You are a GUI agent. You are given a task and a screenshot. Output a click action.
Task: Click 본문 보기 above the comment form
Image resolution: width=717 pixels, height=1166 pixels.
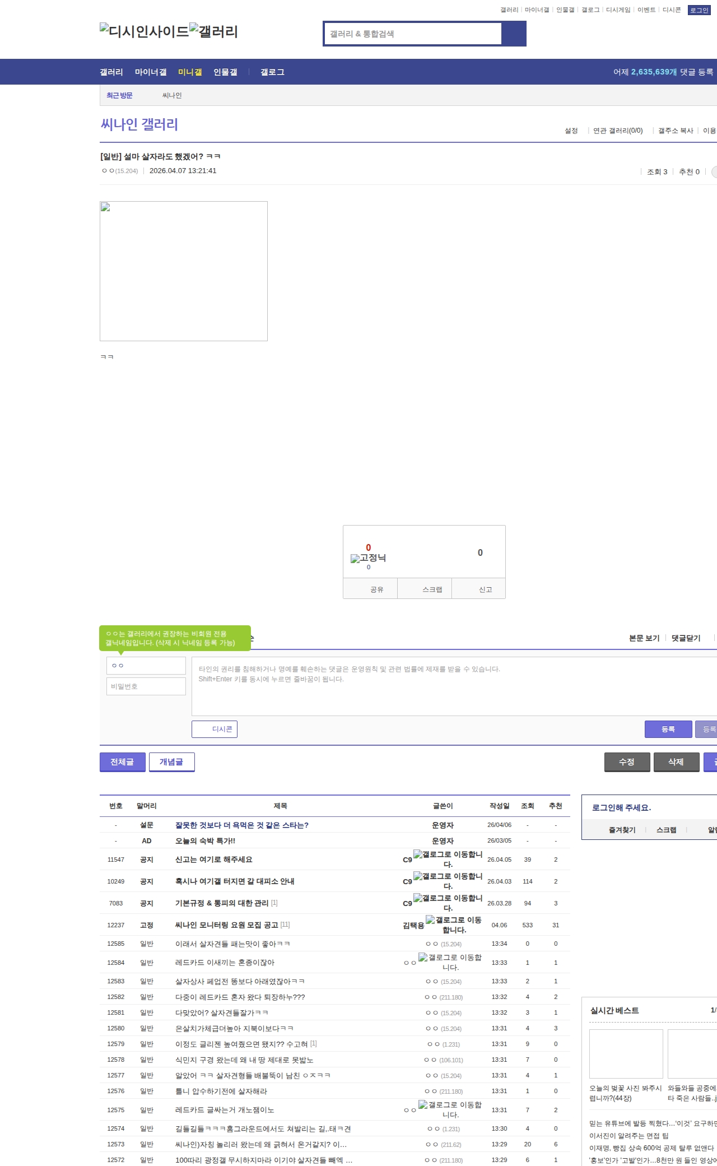(x=644, y=638)
